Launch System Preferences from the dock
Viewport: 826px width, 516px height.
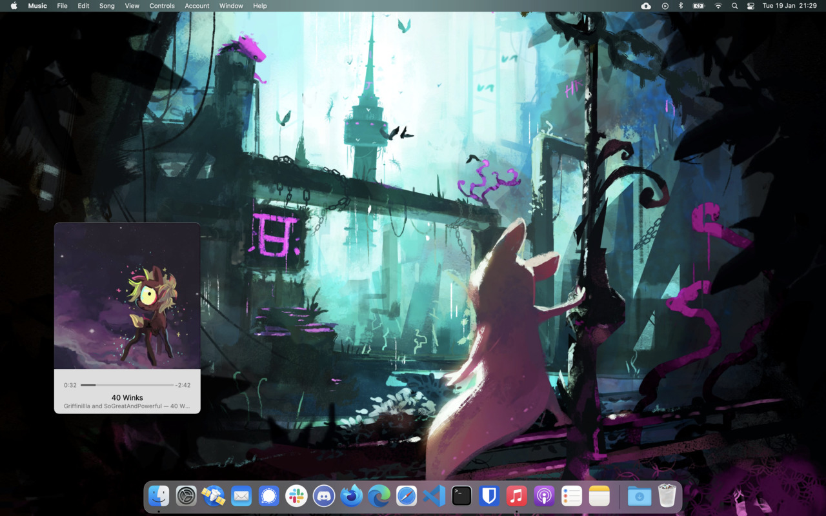(x=186, y=496)
